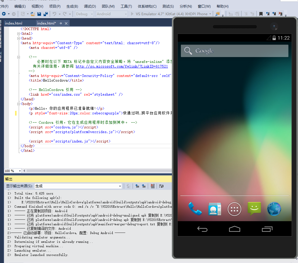Click the Comment Selection toolbar icon
Image resolution: width=298 pixels, height=263 pixels.
(246, 14)
